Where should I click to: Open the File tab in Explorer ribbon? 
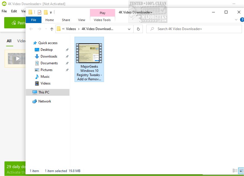(x=34, y=20)
